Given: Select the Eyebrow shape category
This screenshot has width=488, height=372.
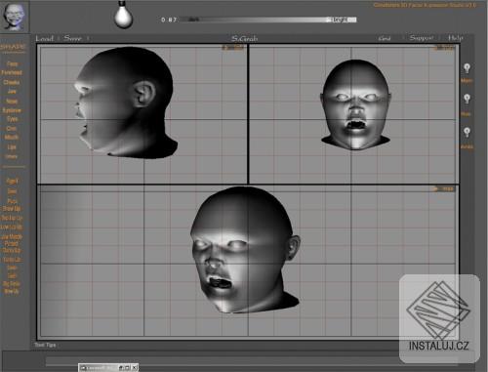Looking at the screenshot, I should pyautogui.click(x=12, y=110).
